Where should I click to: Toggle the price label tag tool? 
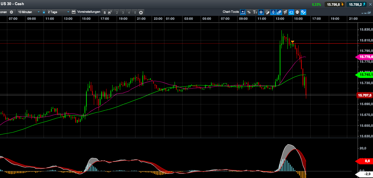[x=291, y=12]
